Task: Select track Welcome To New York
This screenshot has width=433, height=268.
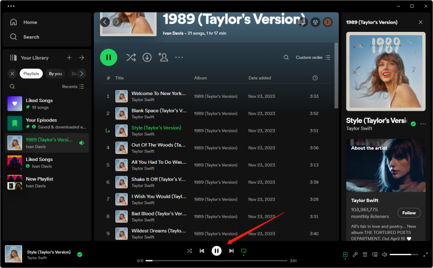Action: (x=216, y=96)
